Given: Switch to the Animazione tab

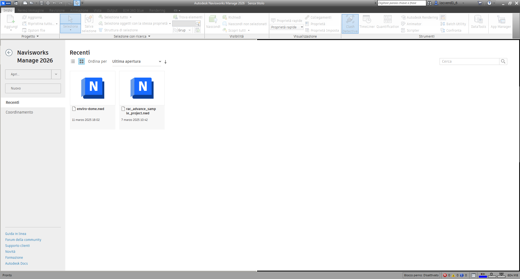Looking at the screenshot, I should [79, 10].
